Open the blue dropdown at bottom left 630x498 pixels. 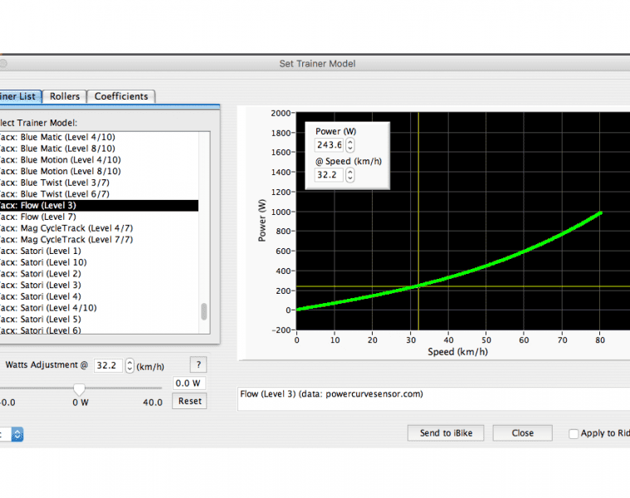point(17,433)
